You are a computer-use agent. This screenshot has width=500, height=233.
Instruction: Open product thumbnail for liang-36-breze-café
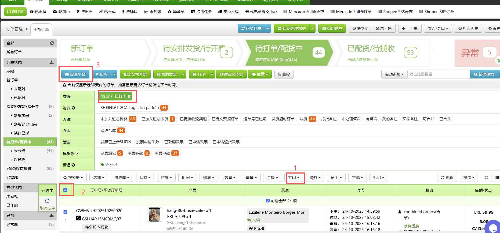[154, 214]
